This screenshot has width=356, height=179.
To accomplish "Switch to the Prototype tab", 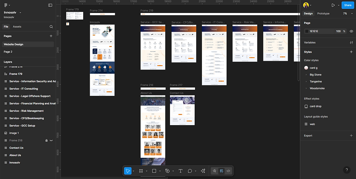I will 323,14.
